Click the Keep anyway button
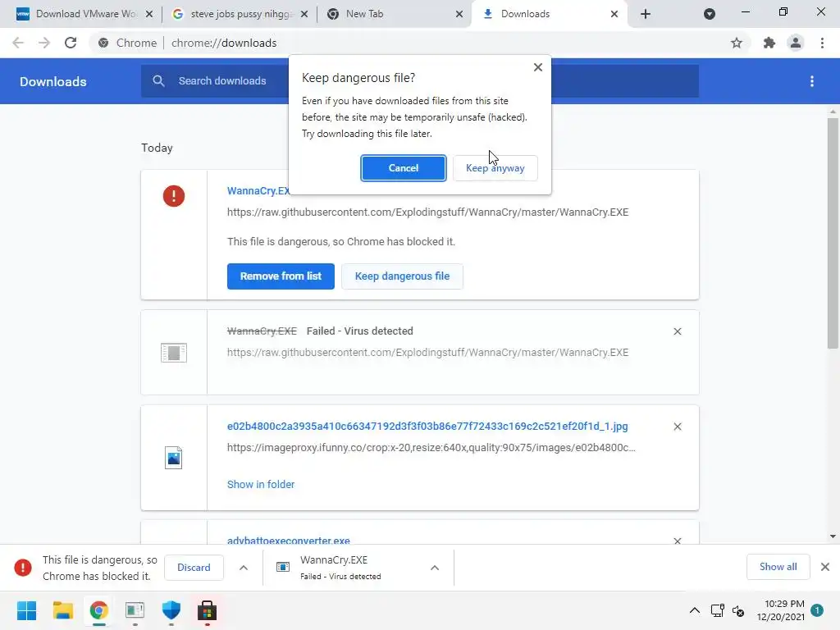840x630 pixels. 495,168
